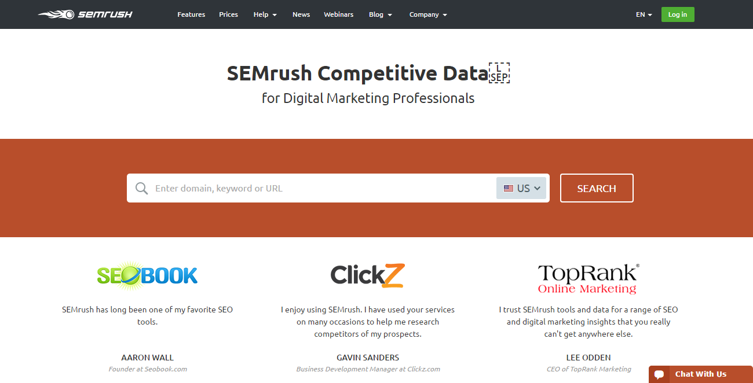Click the Log in button
The image size is (753, 383).
pos(678,14)
